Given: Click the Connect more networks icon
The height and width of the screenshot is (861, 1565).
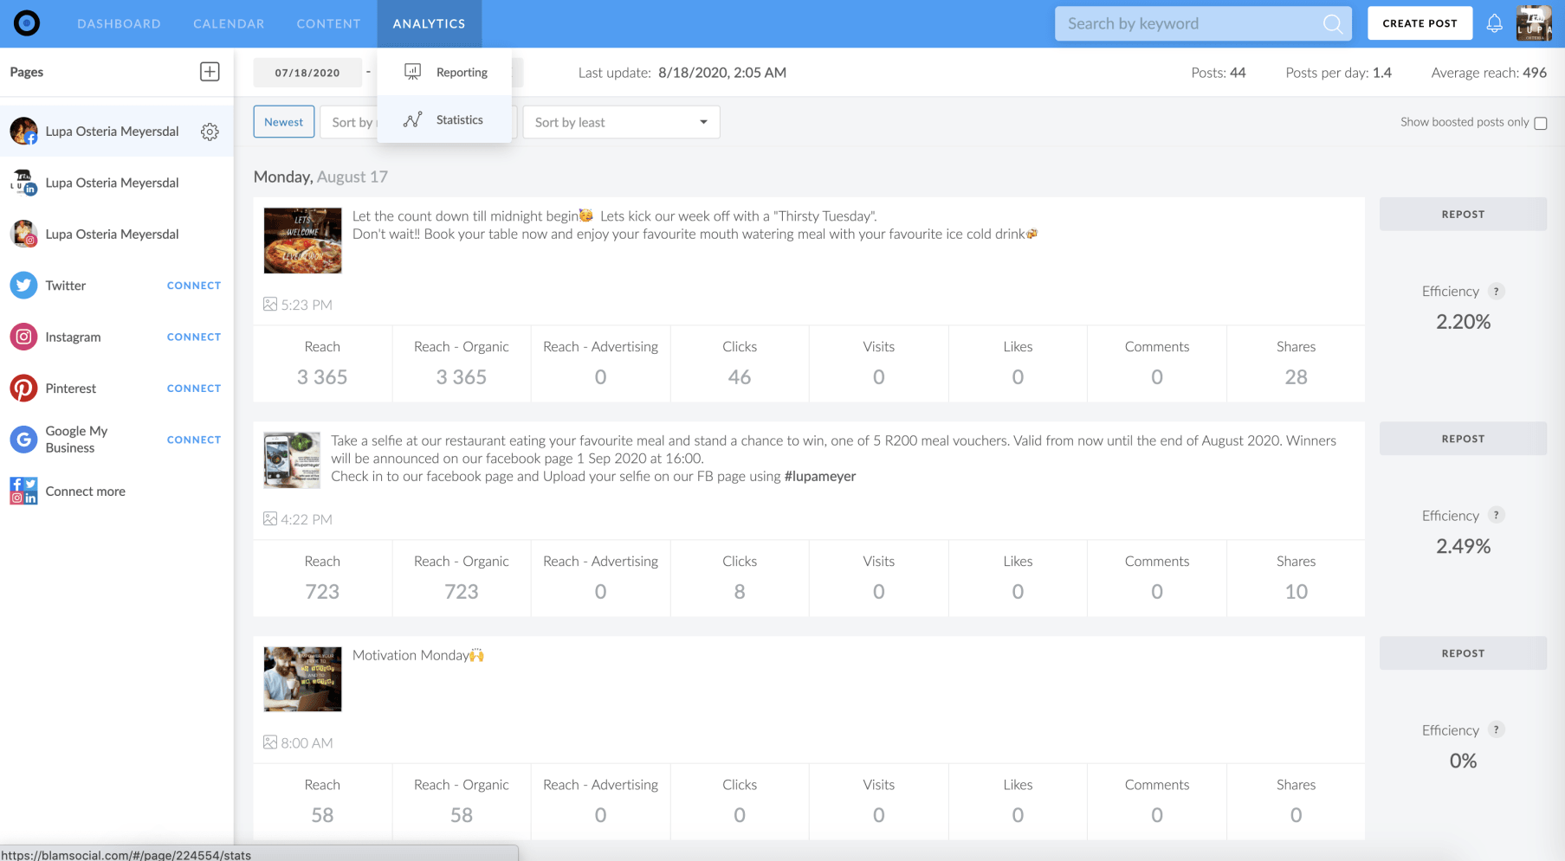Looking at the screenshot, I should pyautogui.click(x=23, y=492).
